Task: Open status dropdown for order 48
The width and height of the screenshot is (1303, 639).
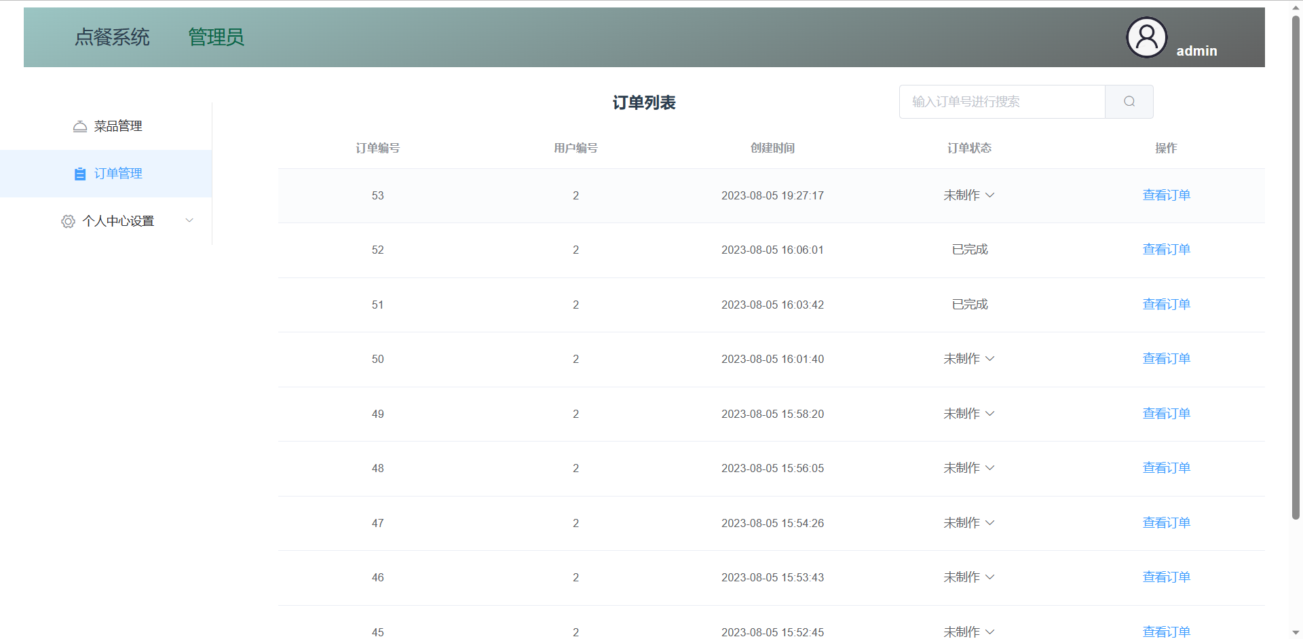Action: click(969, 468)
